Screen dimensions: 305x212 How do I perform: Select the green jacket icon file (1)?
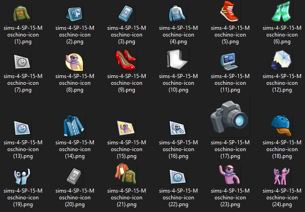click(x=22, y=14)
